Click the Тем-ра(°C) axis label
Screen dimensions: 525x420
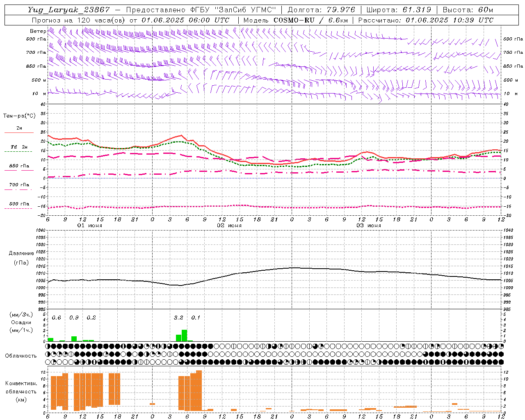(19, 116)
